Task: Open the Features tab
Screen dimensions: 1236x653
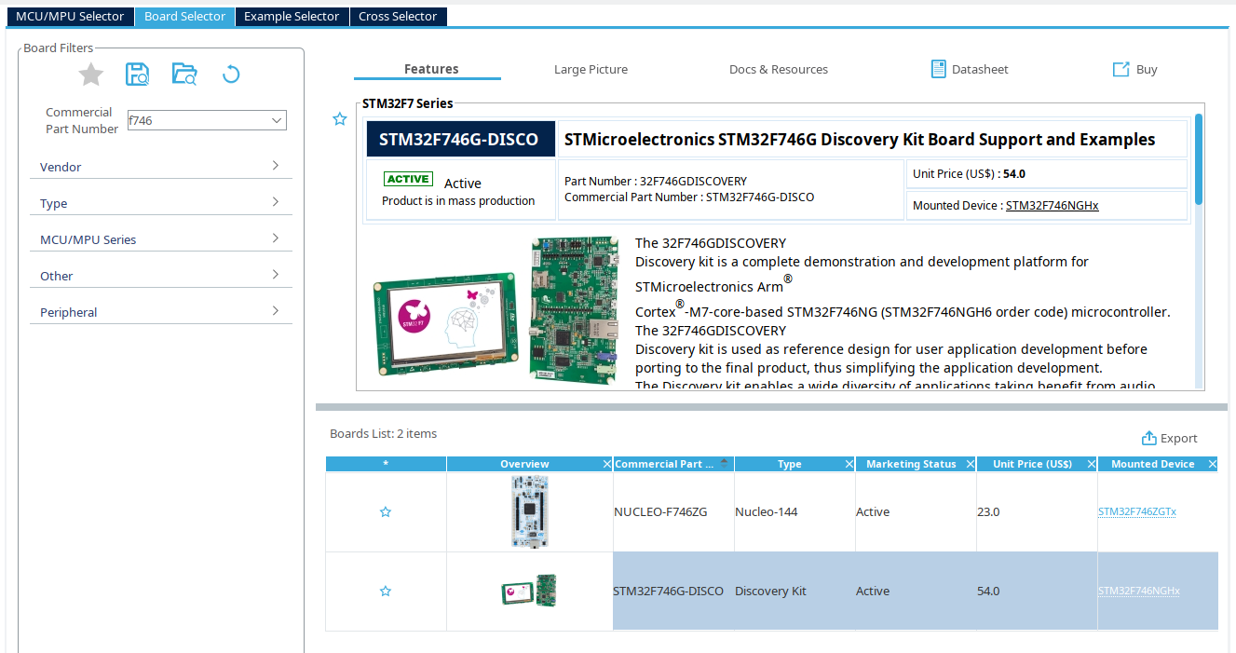Action: pyautogui.click(x=431, y=69)
